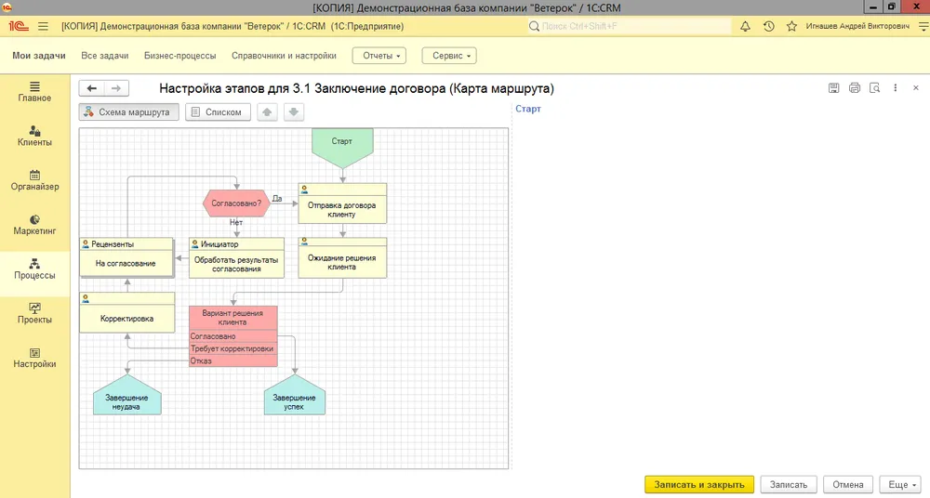
Task: Move stage down with the down arrow
Action: pyautogui.click(x=294, y=112)
